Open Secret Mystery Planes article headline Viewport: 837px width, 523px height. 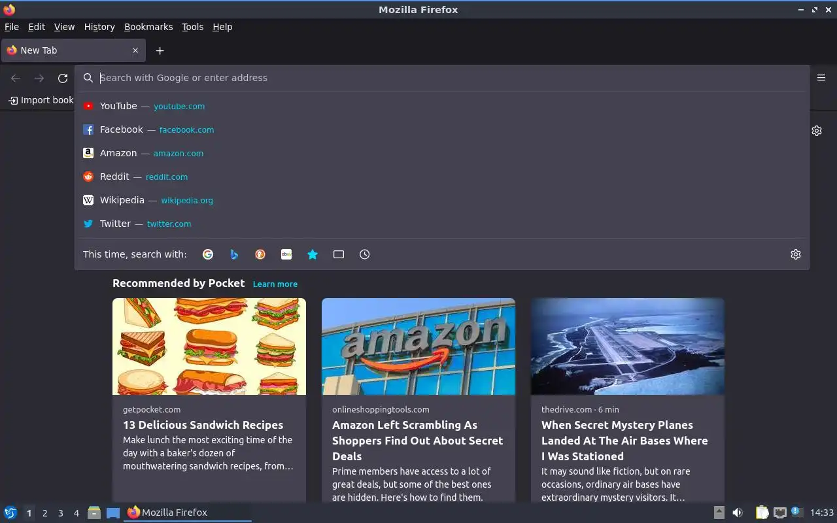click(x=624, y=441)
